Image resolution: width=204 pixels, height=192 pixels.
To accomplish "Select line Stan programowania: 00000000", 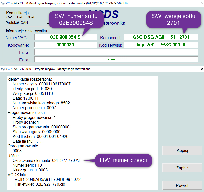I will click(41, 127).
